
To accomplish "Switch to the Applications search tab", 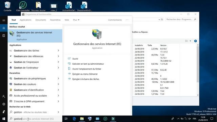I will pos(25,20).
